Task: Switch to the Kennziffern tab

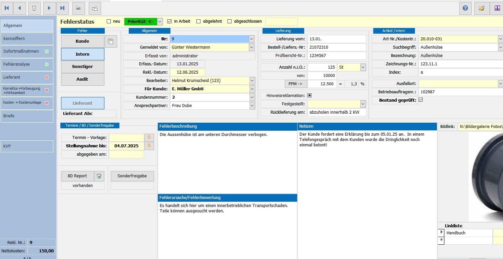Action: click(27, 39)
